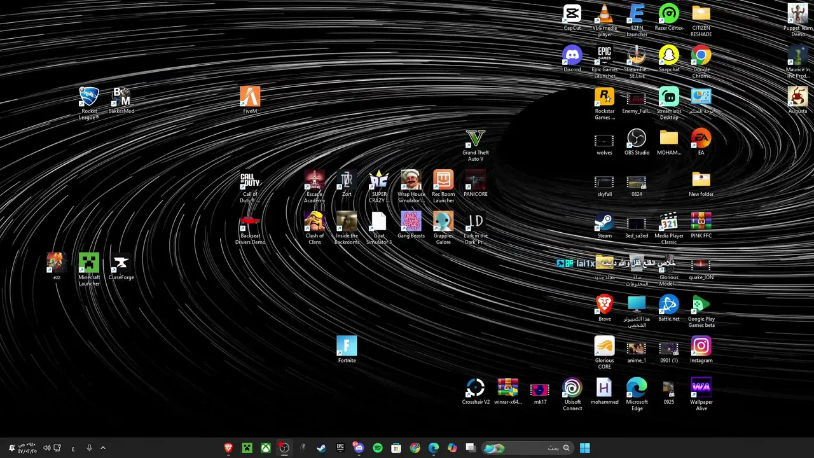Open the Backseat Drivers Demo shortcut
Screen dimensions: 814x458
[x=250, y=228]
